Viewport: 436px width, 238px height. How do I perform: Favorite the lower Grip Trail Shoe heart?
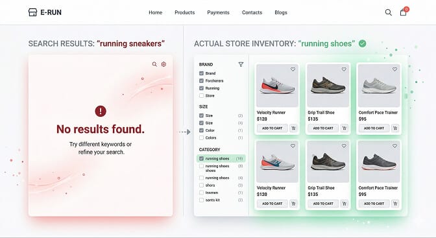(x=344, y=146)
